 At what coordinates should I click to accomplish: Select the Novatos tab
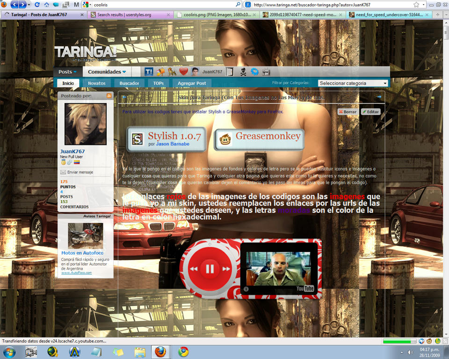click(x=96, y=83)
